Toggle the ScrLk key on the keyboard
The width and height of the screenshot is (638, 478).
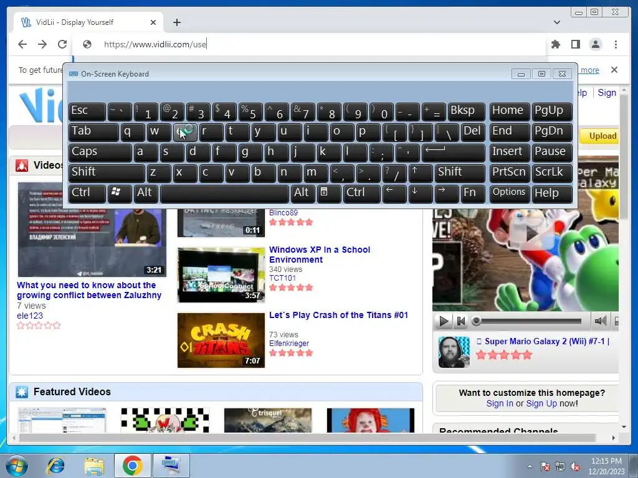point(552,173)
